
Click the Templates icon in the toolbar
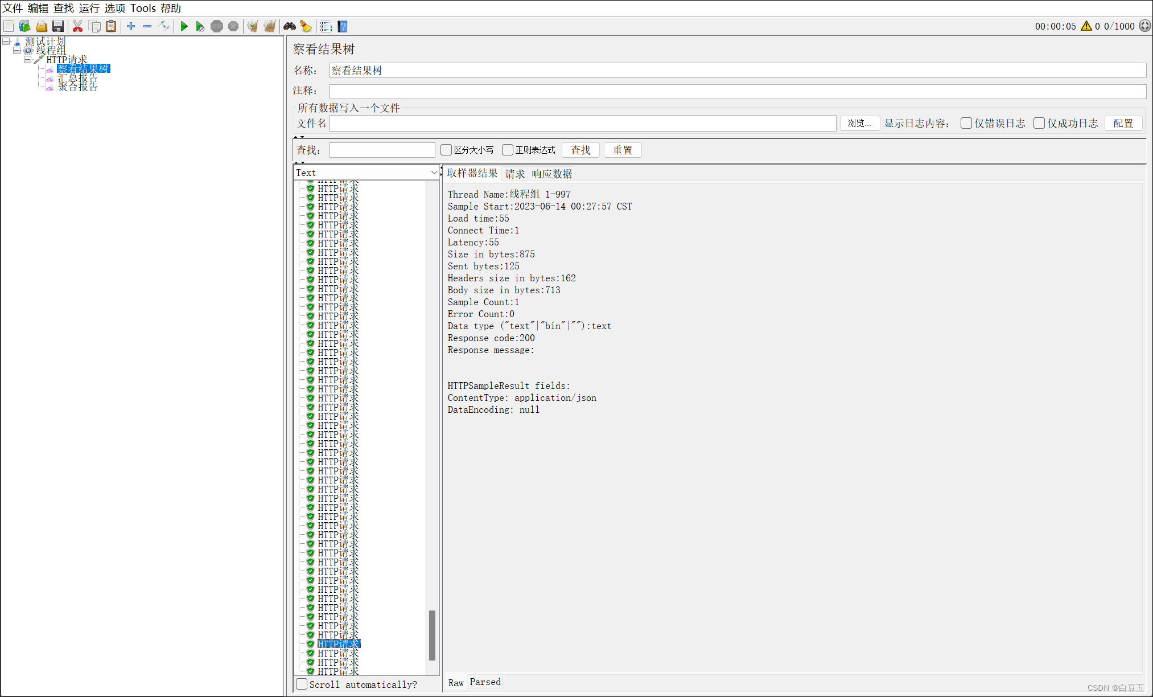(24, 26)
